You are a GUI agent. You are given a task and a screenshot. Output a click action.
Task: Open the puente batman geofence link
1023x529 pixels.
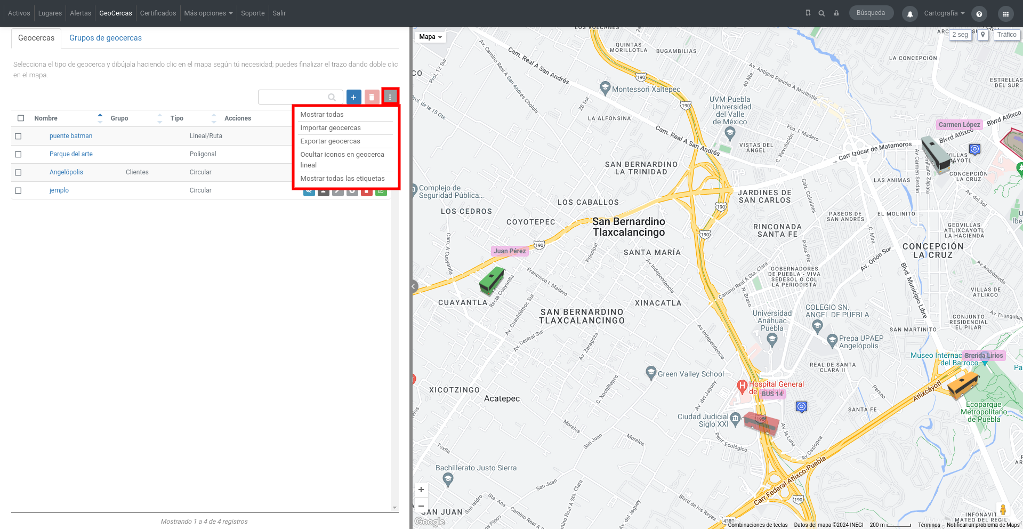pos(71,136)
